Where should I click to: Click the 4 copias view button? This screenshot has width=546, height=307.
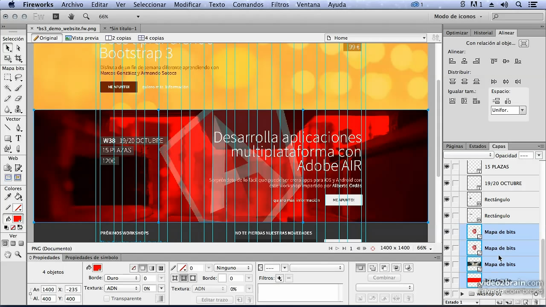click(151, 38)
